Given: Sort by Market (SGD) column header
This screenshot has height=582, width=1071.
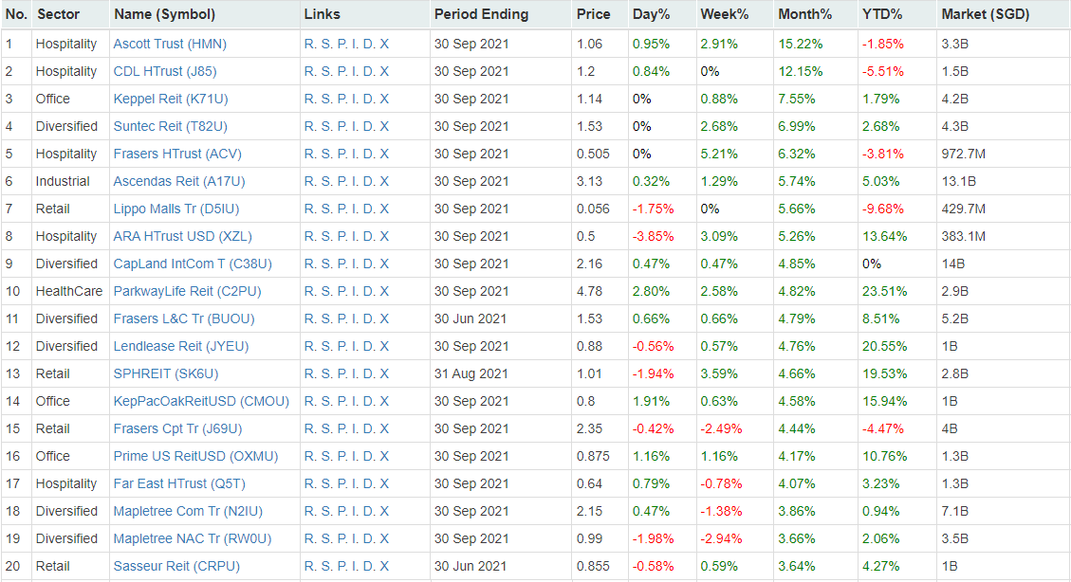Looking at the screenshot, I should (x=985, y=14).
